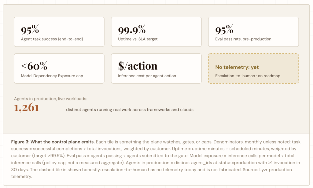This screenshot has height=188, width=313.
Task: Click the Agents in production, live workloads label
Action: click(50, 99)
